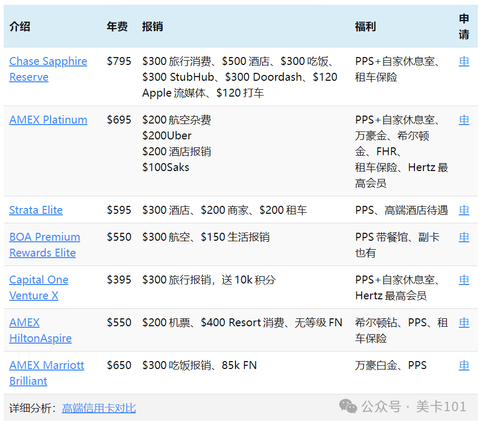Select '$300 吃饭报销、85k FN' text

199,365
